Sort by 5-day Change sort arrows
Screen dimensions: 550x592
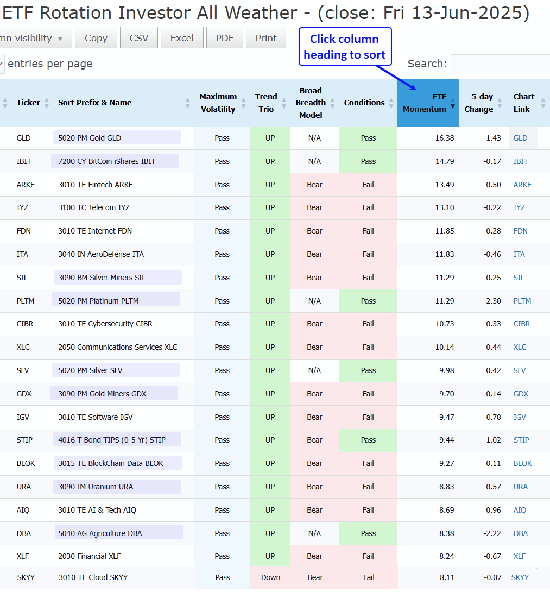click(x=500, y=103)
